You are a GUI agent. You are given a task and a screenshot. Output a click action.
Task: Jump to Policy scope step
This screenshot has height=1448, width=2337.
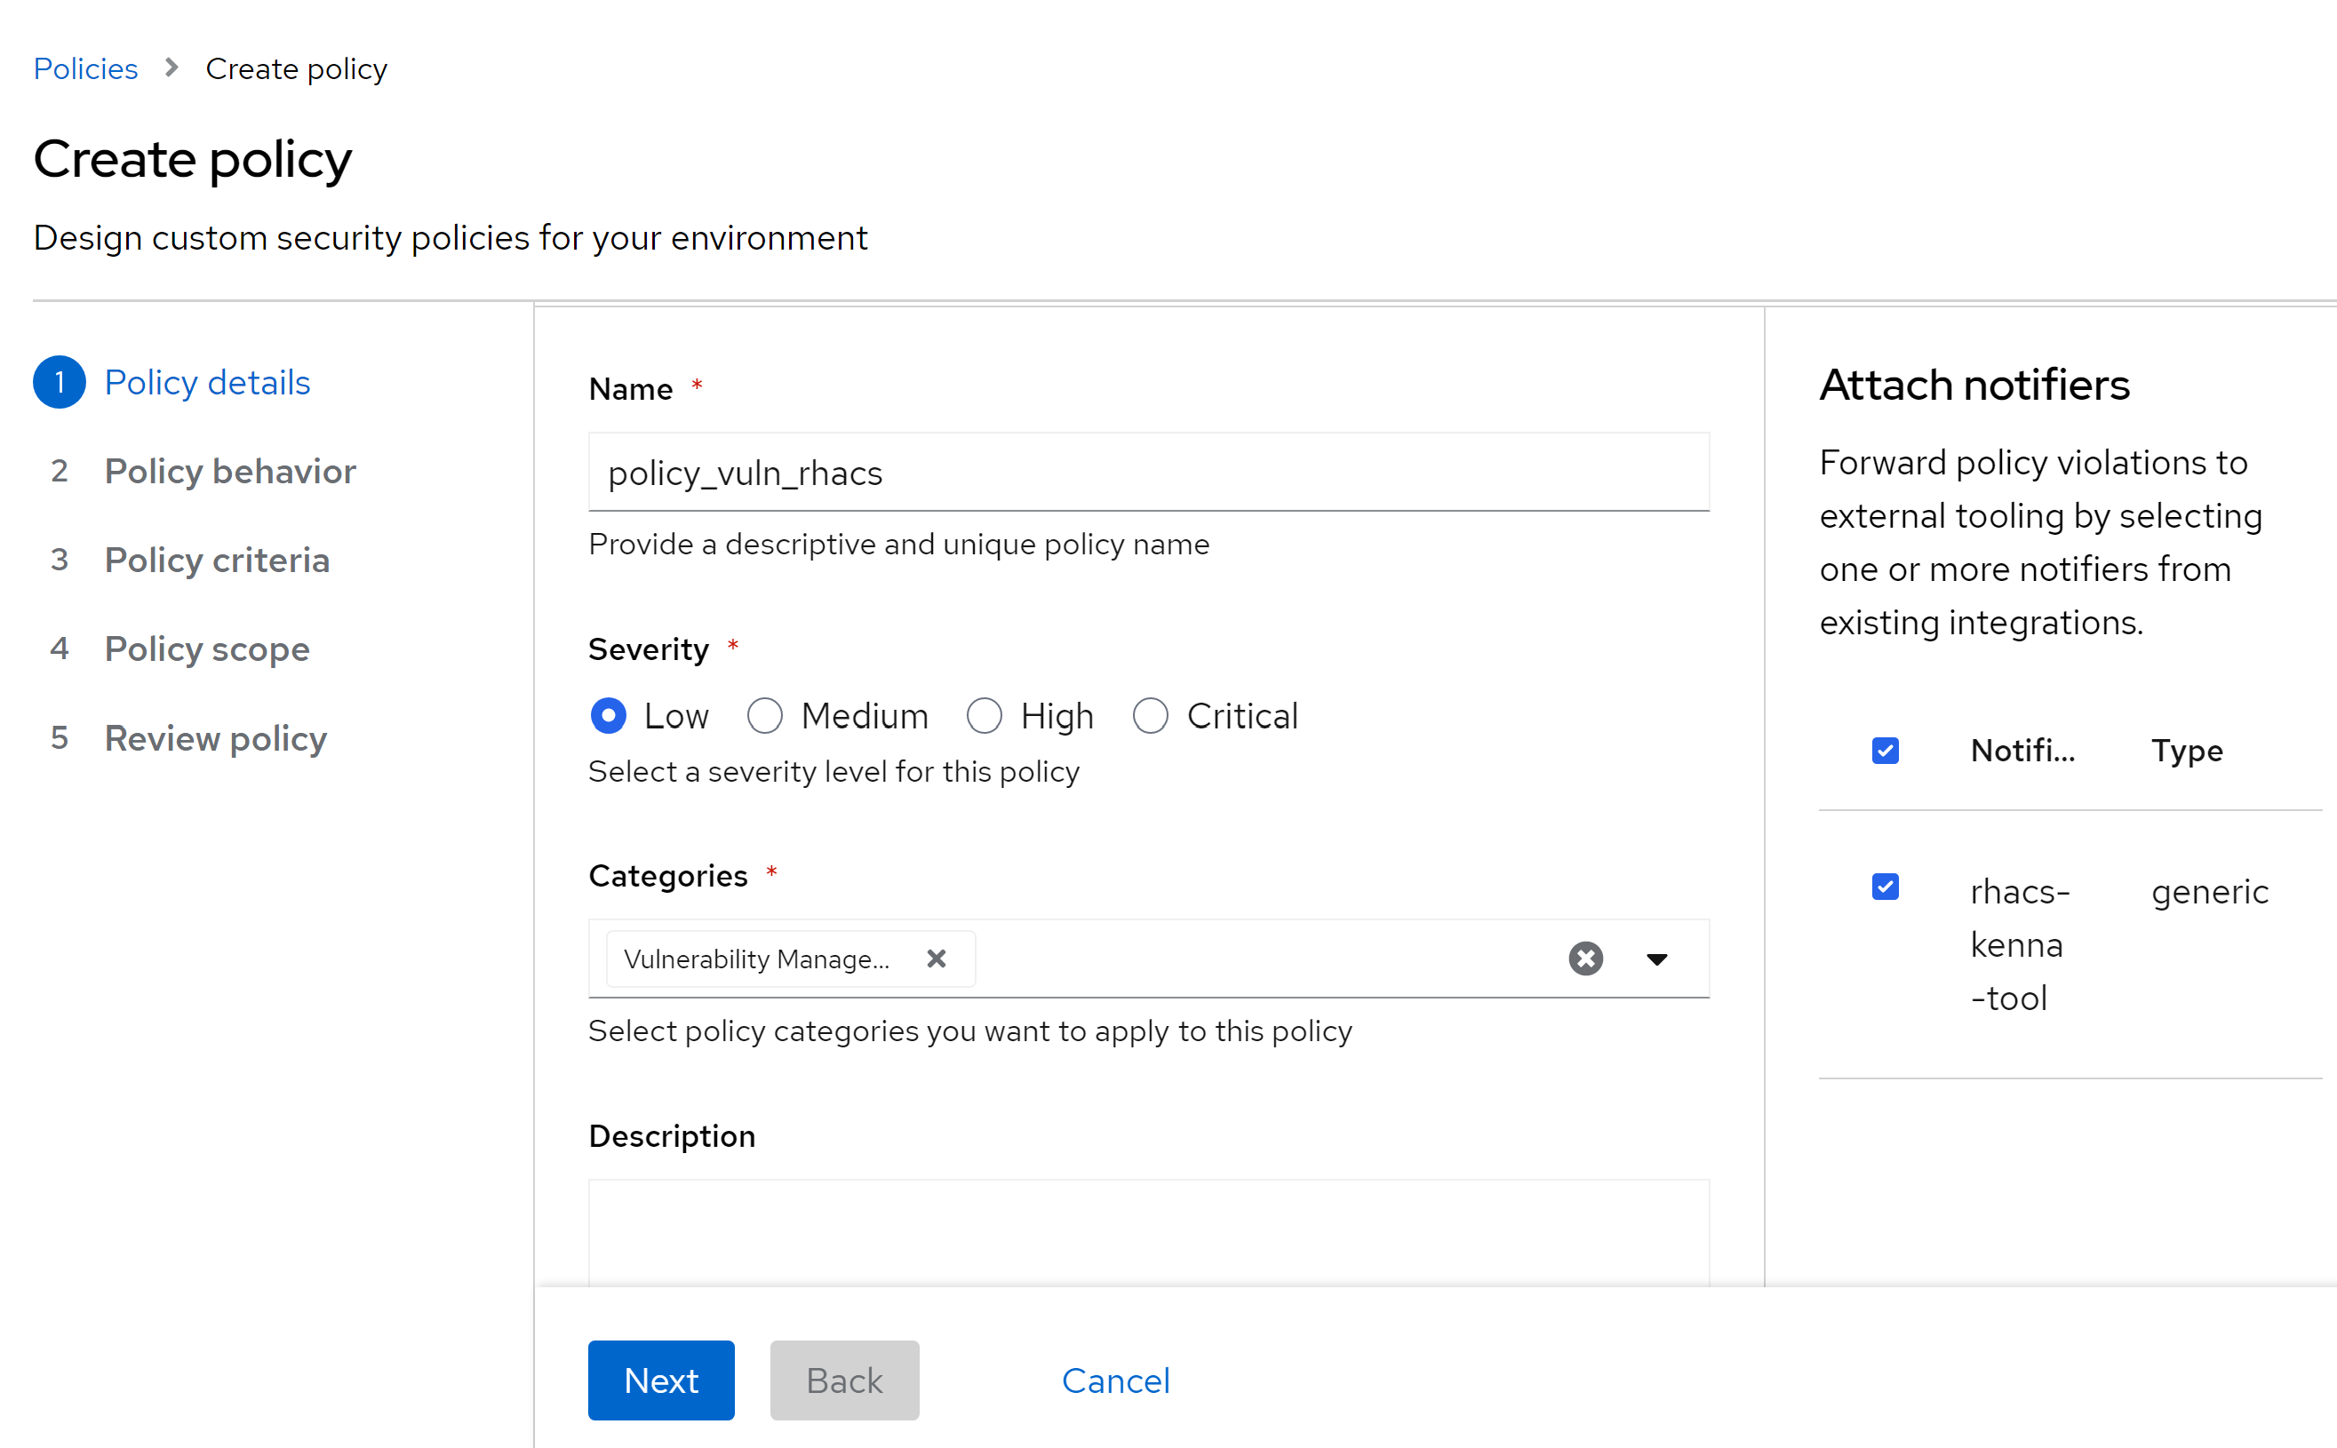(x=207, y=649)
